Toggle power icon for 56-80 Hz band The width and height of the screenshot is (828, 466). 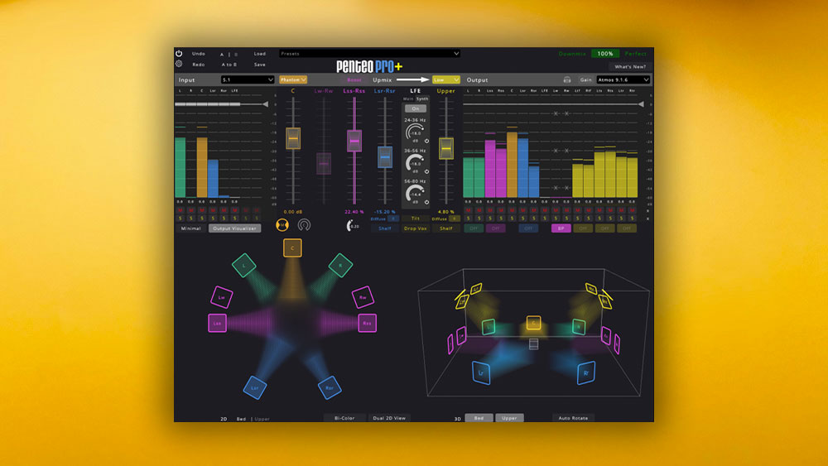(x=426, y=202)
